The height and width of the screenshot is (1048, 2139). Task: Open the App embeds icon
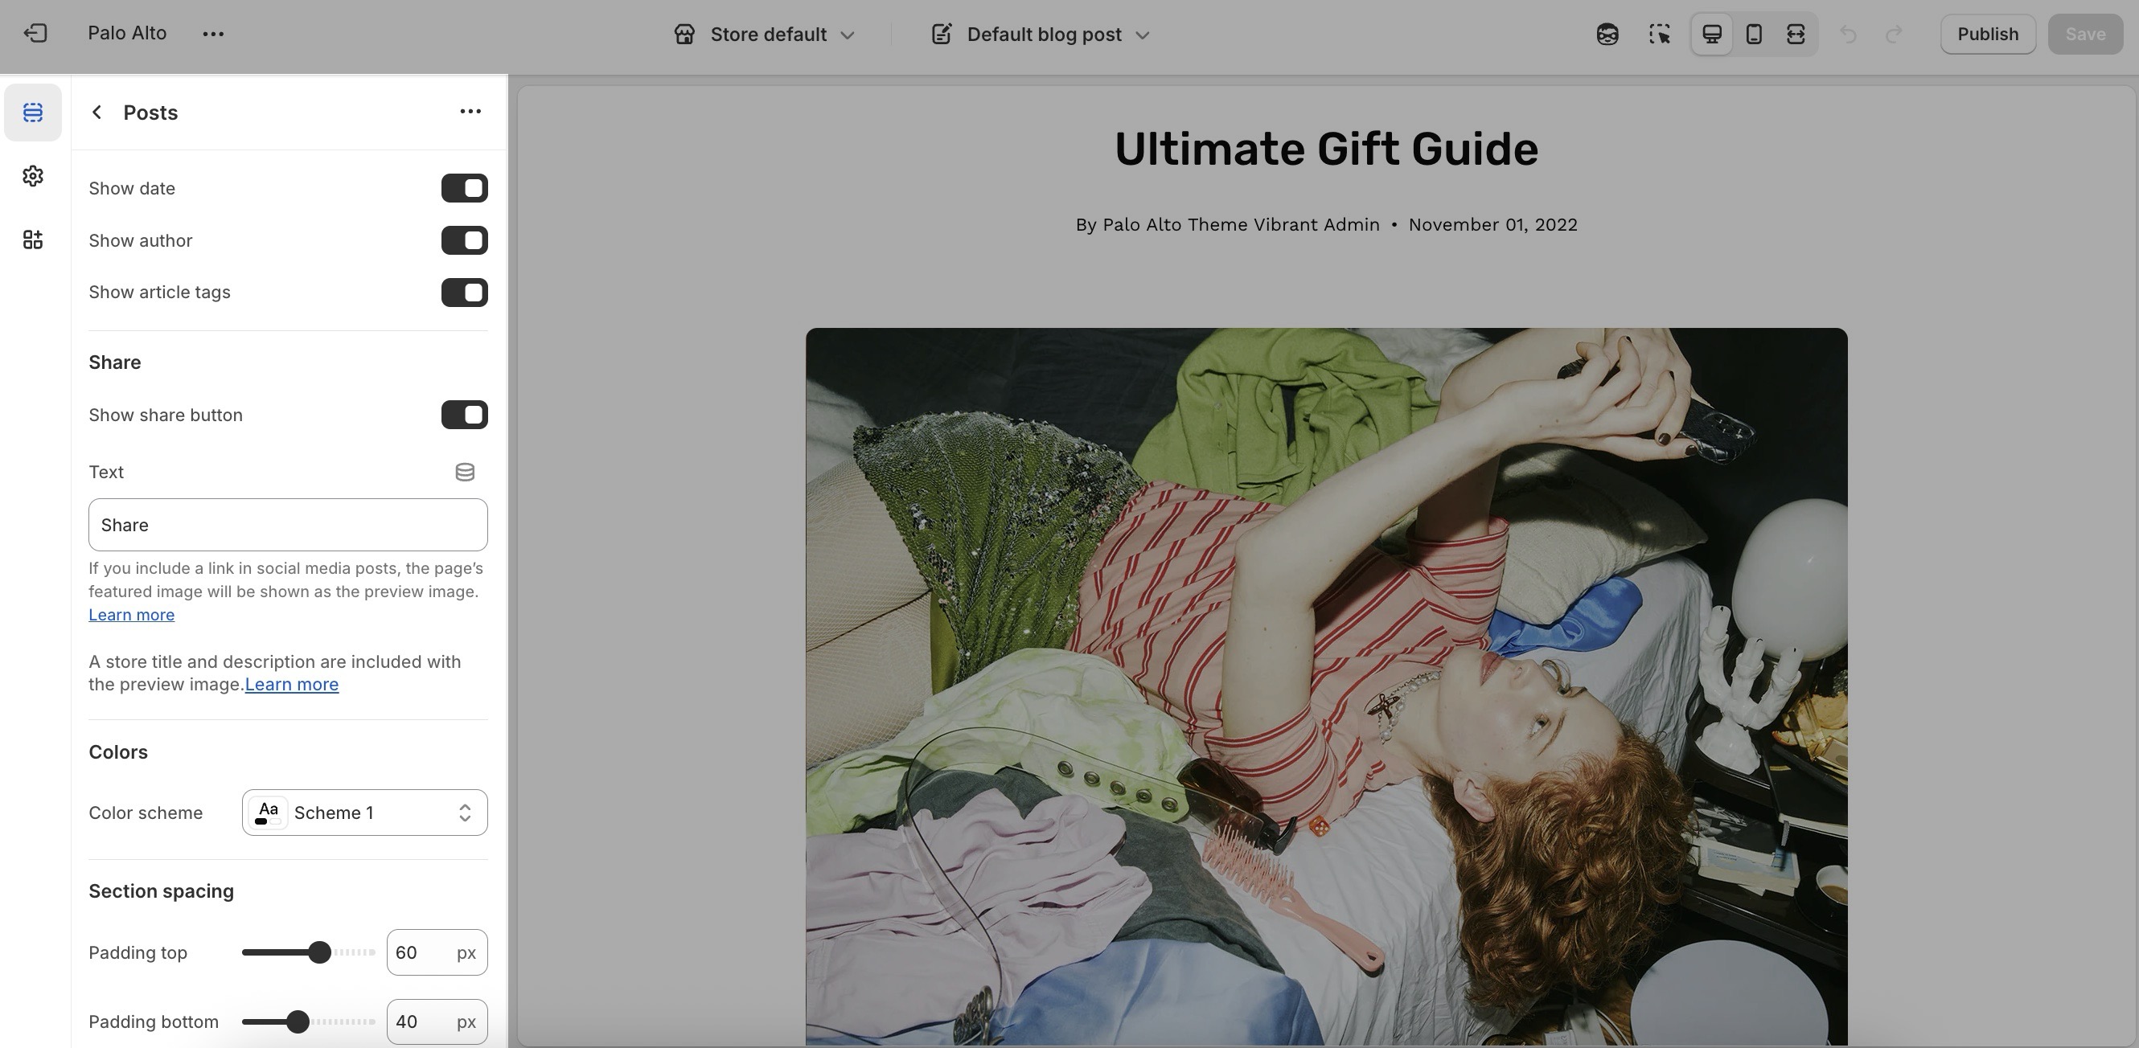coord(33,239)
